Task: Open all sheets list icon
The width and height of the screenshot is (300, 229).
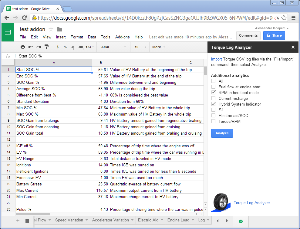Action: [27, 221]
